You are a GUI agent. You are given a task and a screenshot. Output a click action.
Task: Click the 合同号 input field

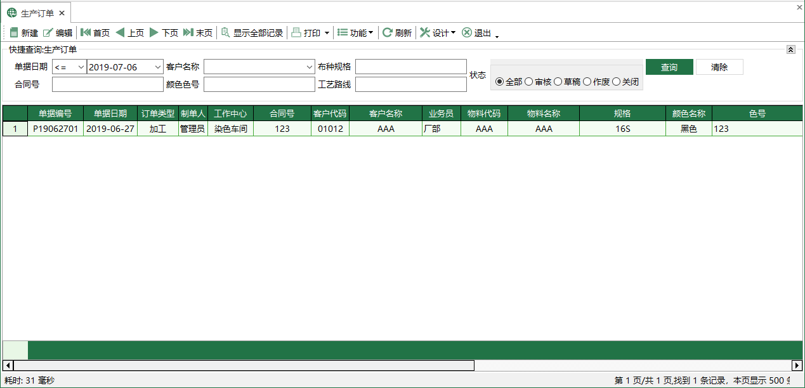tap(108, 84)
